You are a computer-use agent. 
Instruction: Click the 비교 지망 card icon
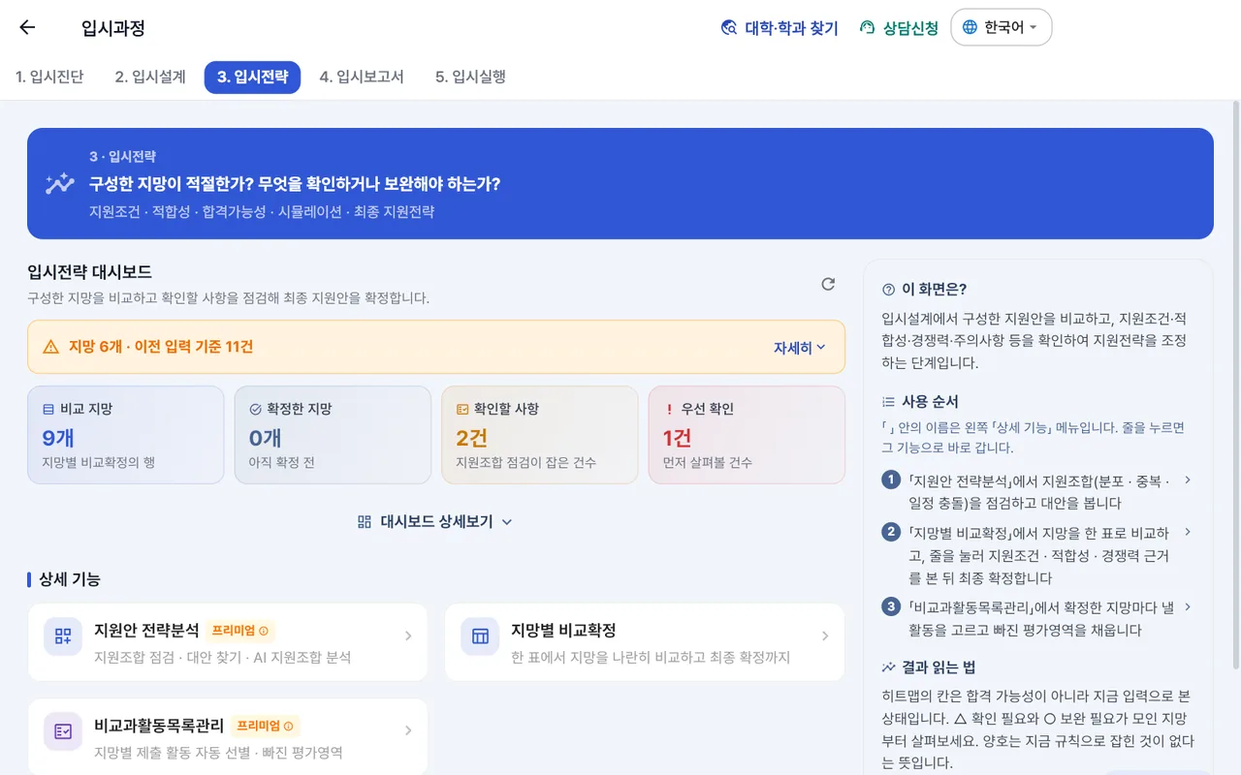tap(48, 409)
